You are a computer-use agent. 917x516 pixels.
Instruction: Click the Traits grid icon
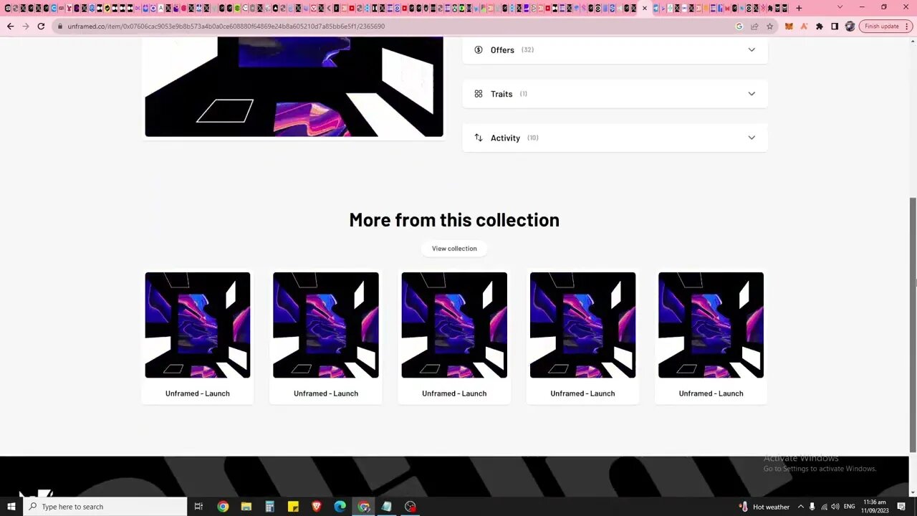click(479, 94)
